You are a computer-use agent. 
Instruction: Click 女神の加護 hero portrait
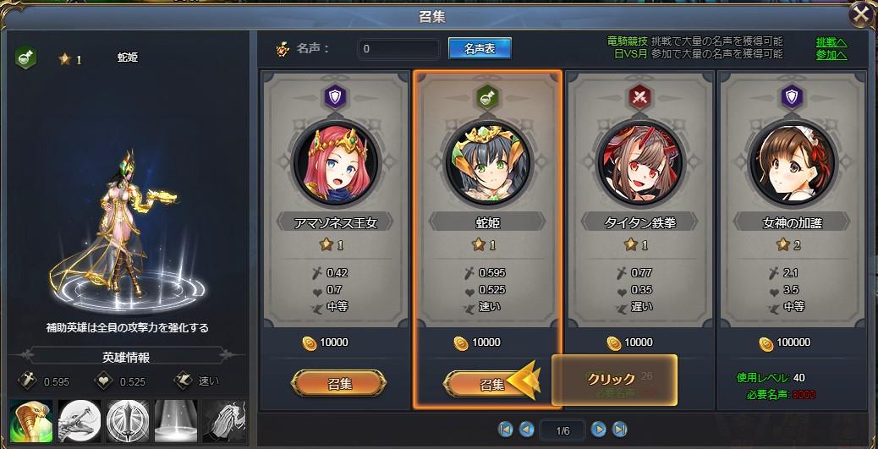(791, 163)
